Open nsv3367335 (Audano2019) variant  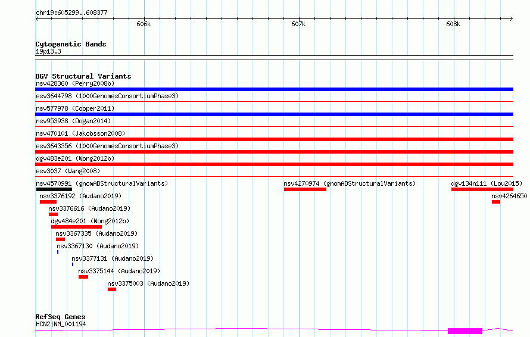96,233
